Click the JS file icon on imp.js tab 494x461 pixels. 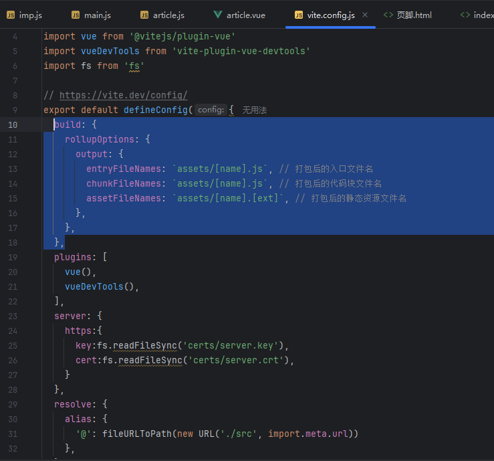pos(11,15)
